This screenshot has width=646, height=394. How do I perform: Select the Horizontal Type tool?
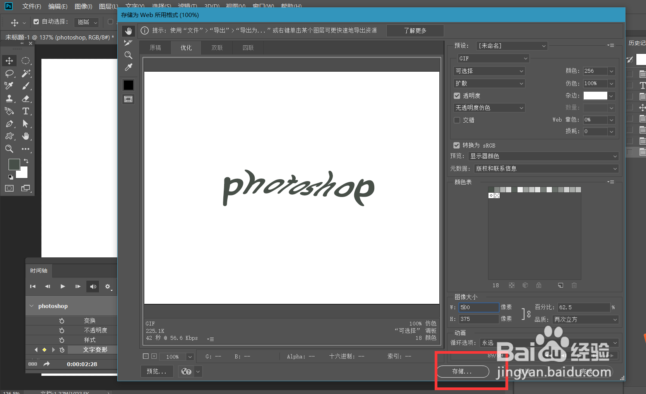[x=26, y=111]
